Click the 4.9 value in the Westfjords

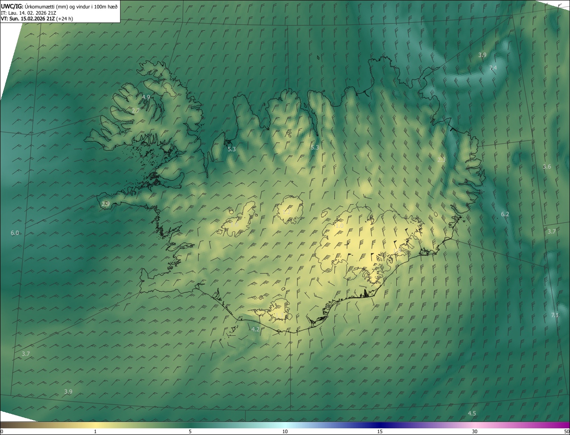[x=146, y=97]
